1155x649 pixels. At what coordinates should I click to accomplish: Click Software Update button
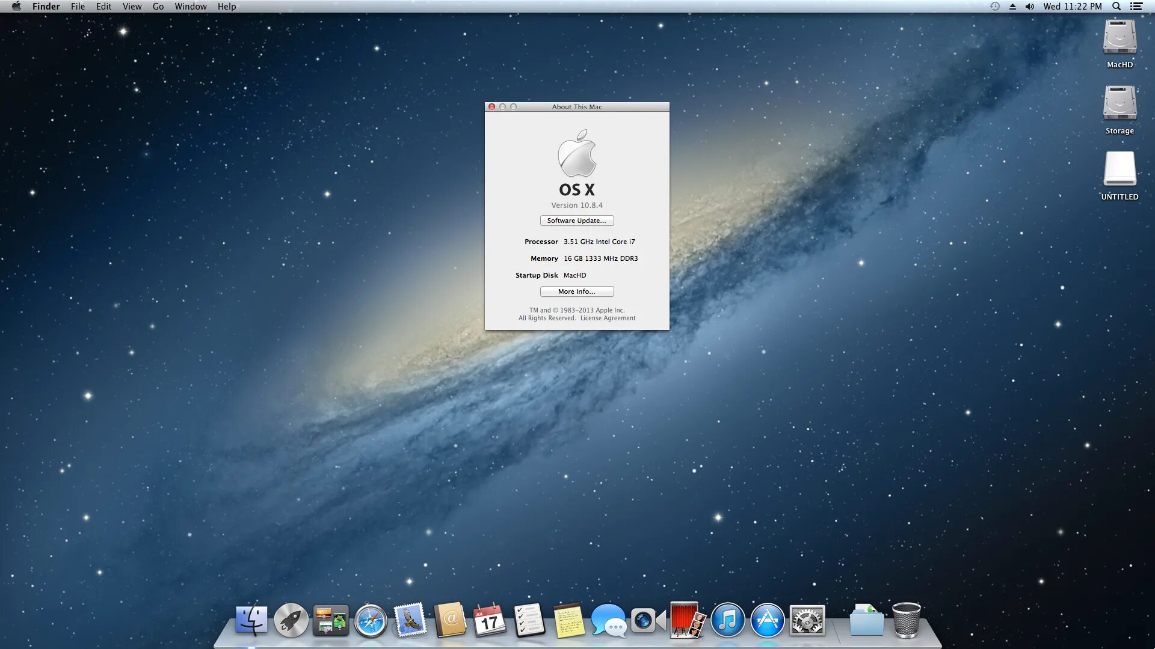tap(576, 221)
